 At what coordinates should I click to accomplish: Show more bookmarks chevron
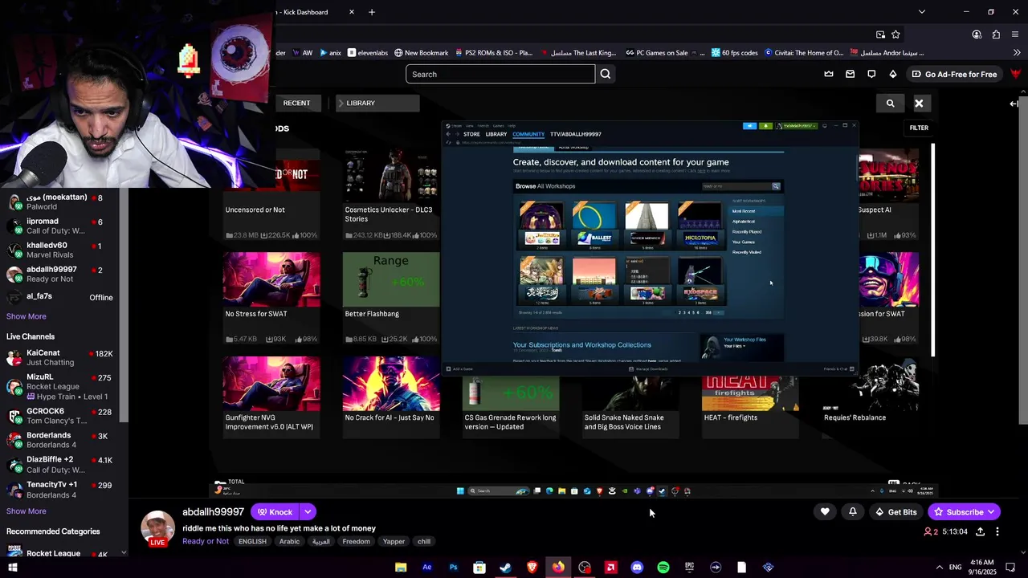coord(1017,53)
